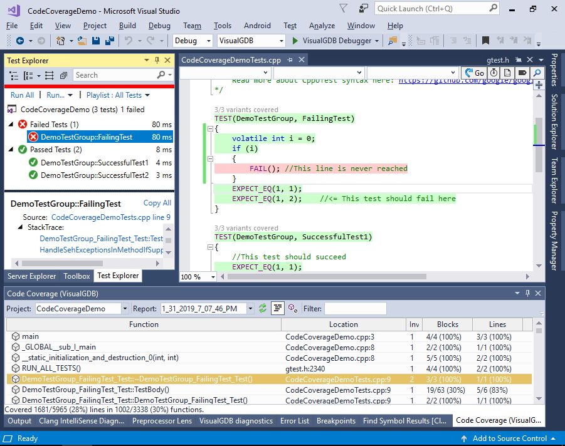
Task: Collapse the StackTrace section
Action: click(x=20, y=227)
